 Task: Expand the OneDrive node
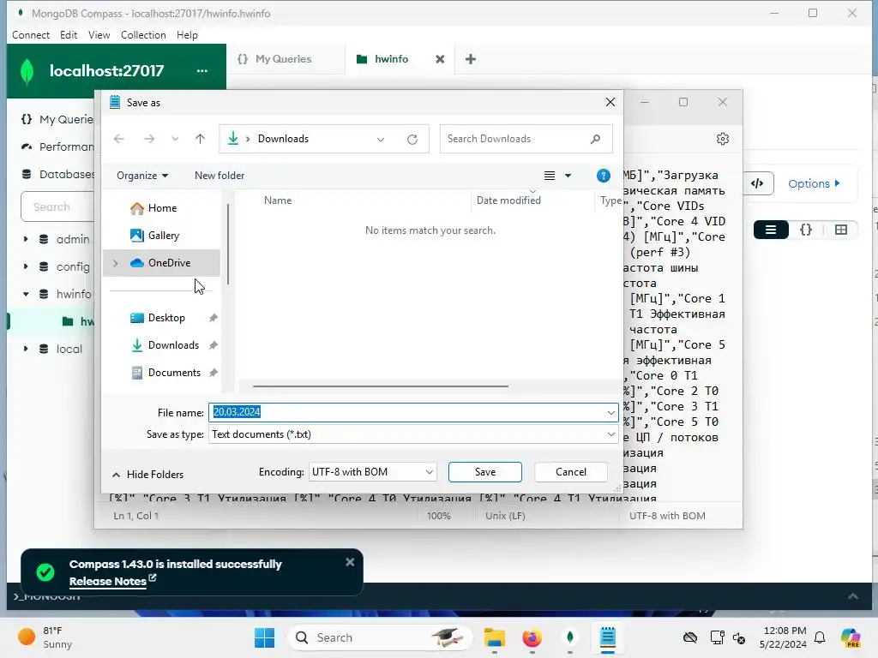[x=116, y=263]
